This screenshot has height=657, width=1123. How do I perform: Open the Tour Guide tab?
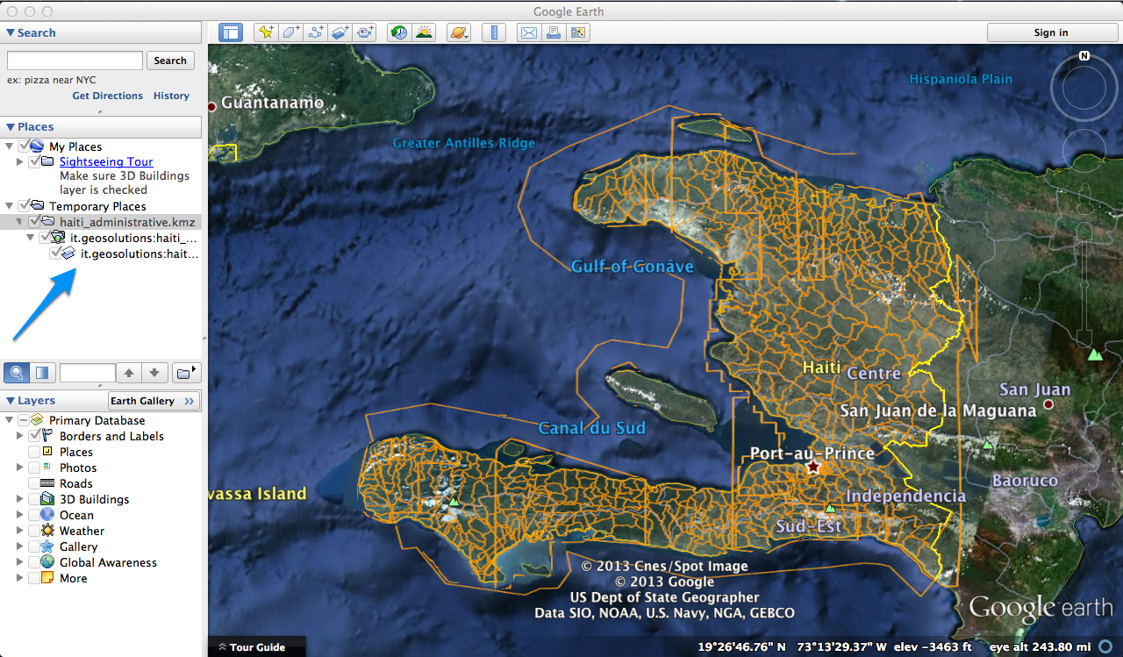tap(258, 647)
